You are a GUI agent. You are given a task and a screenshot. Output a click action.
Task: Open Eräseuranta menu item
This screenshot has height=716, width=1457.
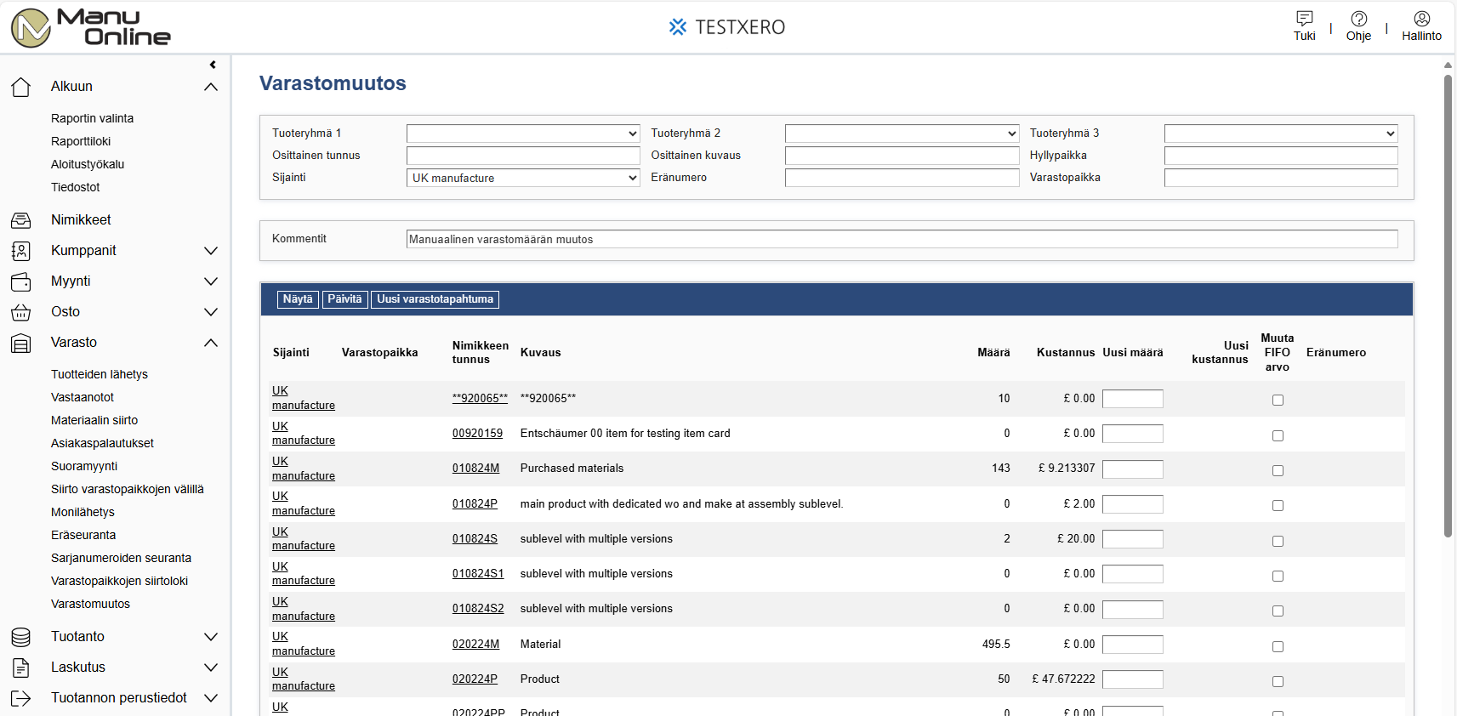click(83, 535)
